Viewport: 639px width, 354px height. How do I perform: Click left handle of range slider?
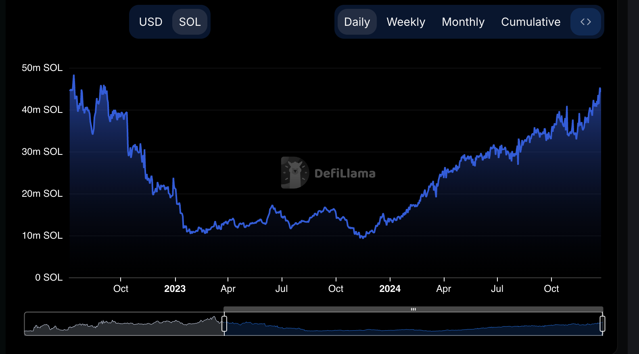tap(224, 324)
